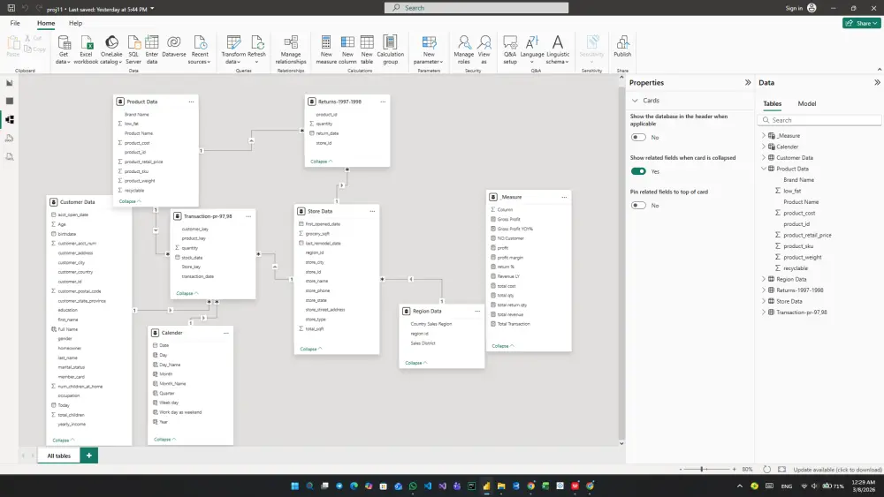This screenshot has height=497, width=884.
Task: Collapse the Data pane
Action: click(x=877, y=82)
